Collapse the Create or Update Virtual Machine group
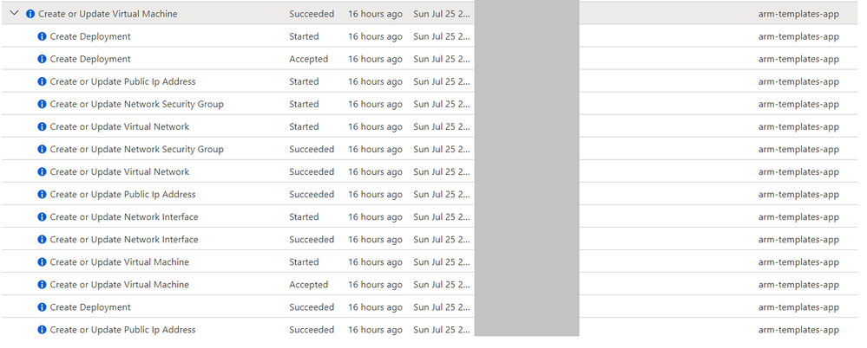This screenshot has height=348, width=867. coord(15,13)
